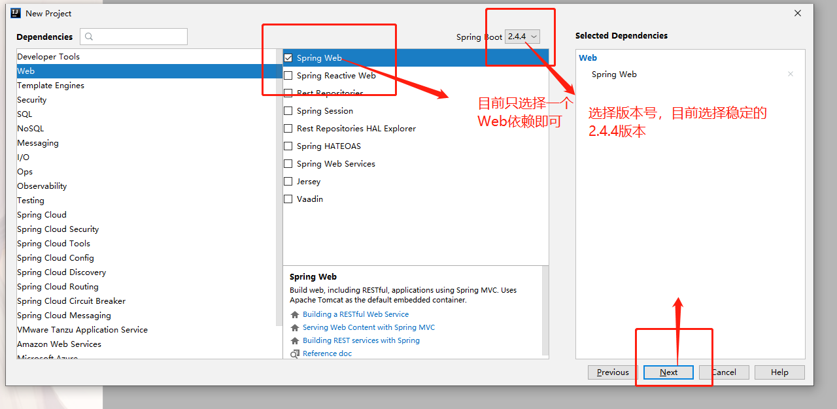This screenshot has height=409, width=837.
Task: Go back with the Previous button
Action: tap(613, 372)
